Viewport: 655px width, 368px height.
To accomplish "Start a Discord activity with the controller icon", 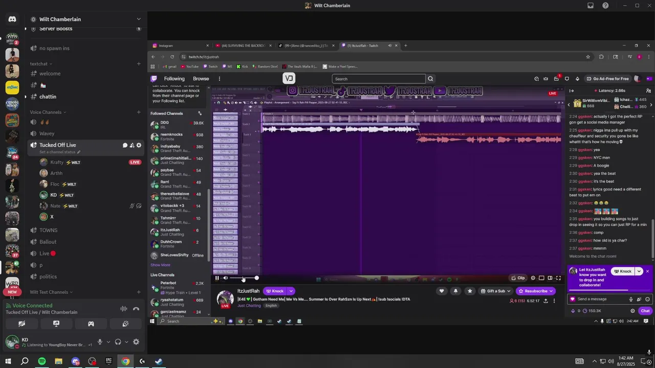I will point(91,324).
